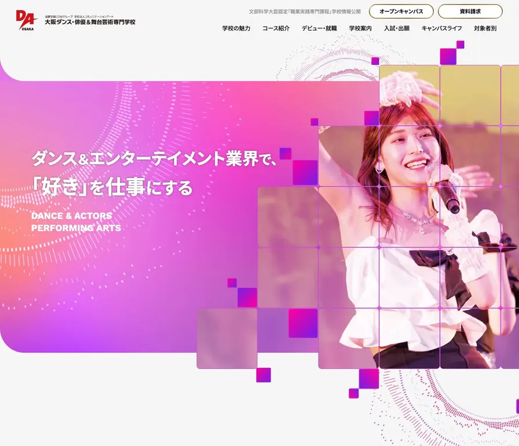The height and width of the screenshot is (446, 519).
Task: Go to 入試・出願 section
Action: click(x=397, y=28)
